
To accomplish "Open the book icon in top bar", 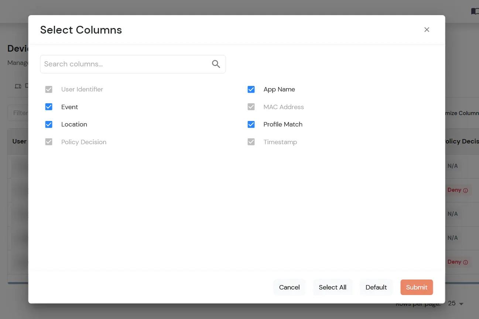I will coord(475,11).
